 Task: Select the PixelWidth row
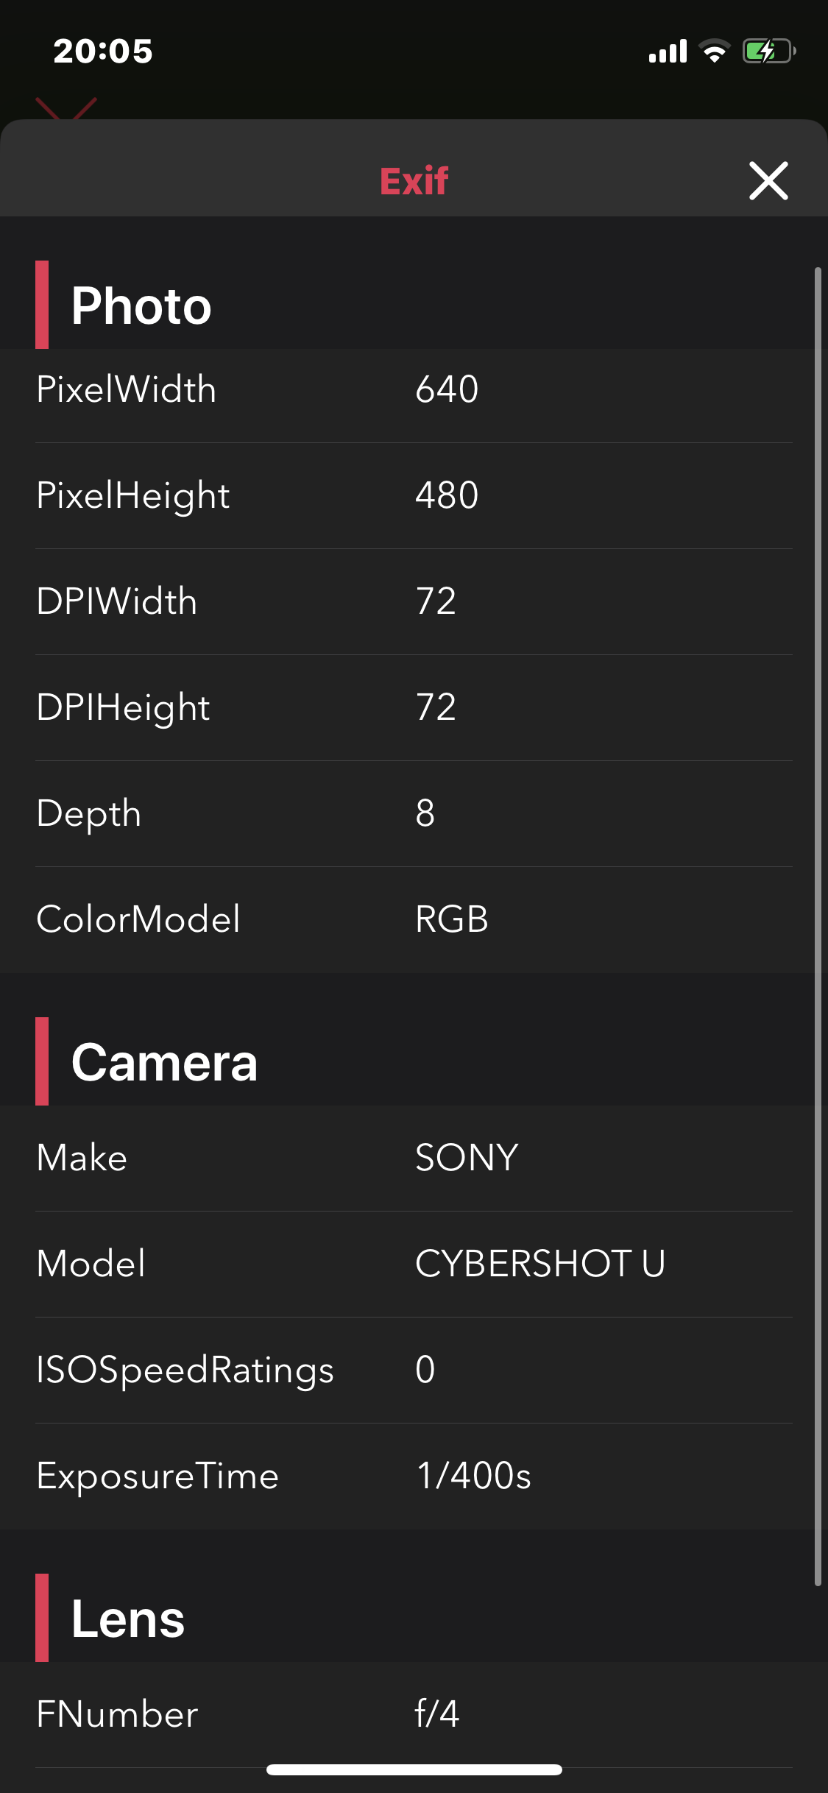(414, 389)
